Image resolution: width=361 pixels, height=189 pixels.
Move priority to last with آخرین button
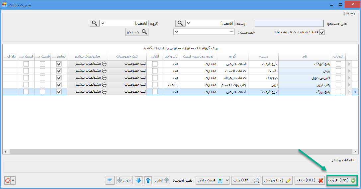[x=125, y=180]
